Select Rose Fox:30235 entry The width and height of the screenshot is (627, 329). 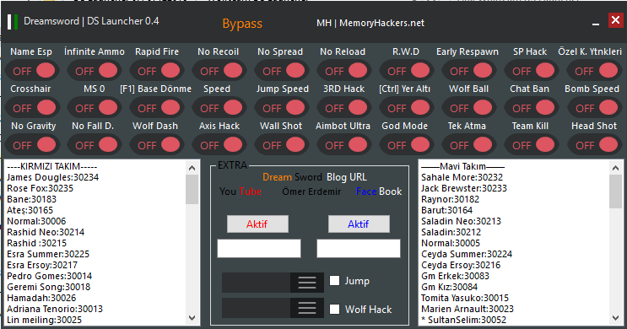tap(40, 188)
